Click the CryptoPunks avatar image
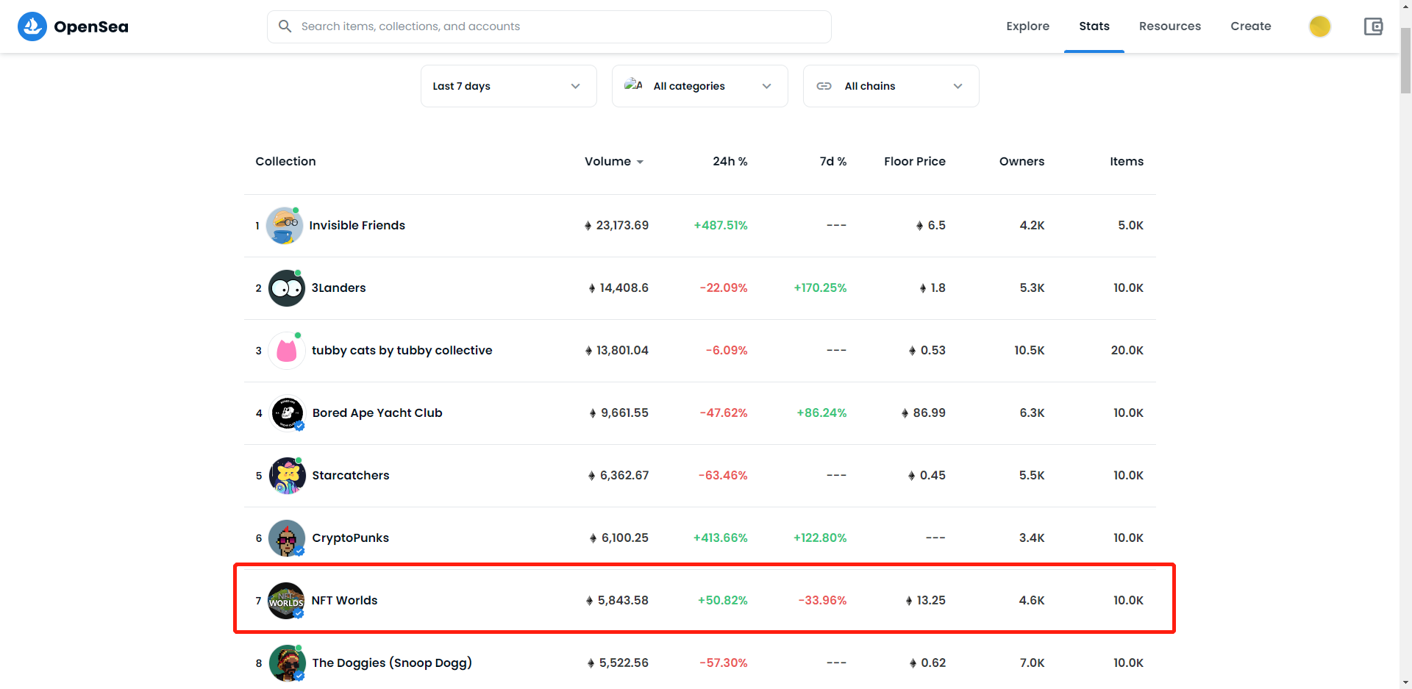 pyautogui.click(x=287, y=538)
